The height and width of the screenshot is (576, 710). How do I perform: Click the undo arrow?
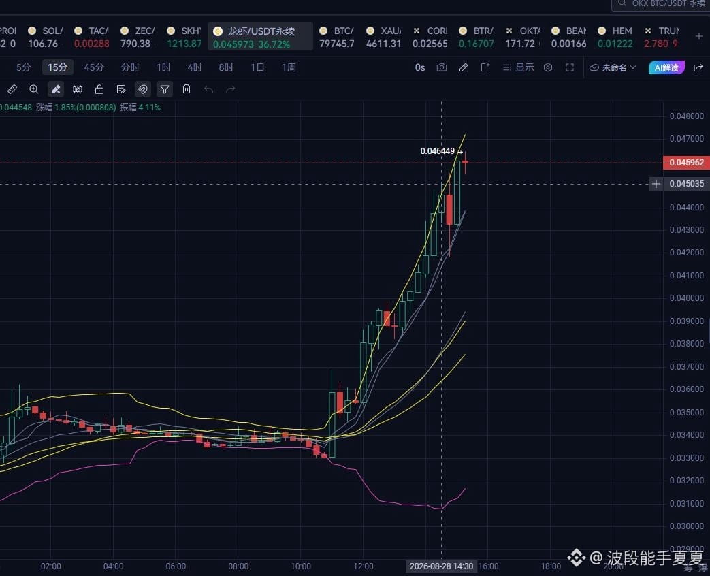209,89
